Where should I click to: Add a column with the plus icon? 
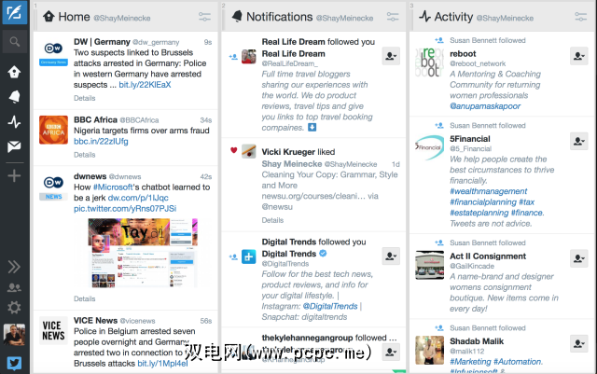(x=14, y=175)
